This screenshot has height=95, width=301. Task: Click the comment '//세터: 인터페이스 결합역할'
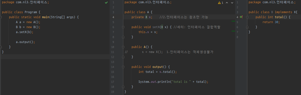197,27
